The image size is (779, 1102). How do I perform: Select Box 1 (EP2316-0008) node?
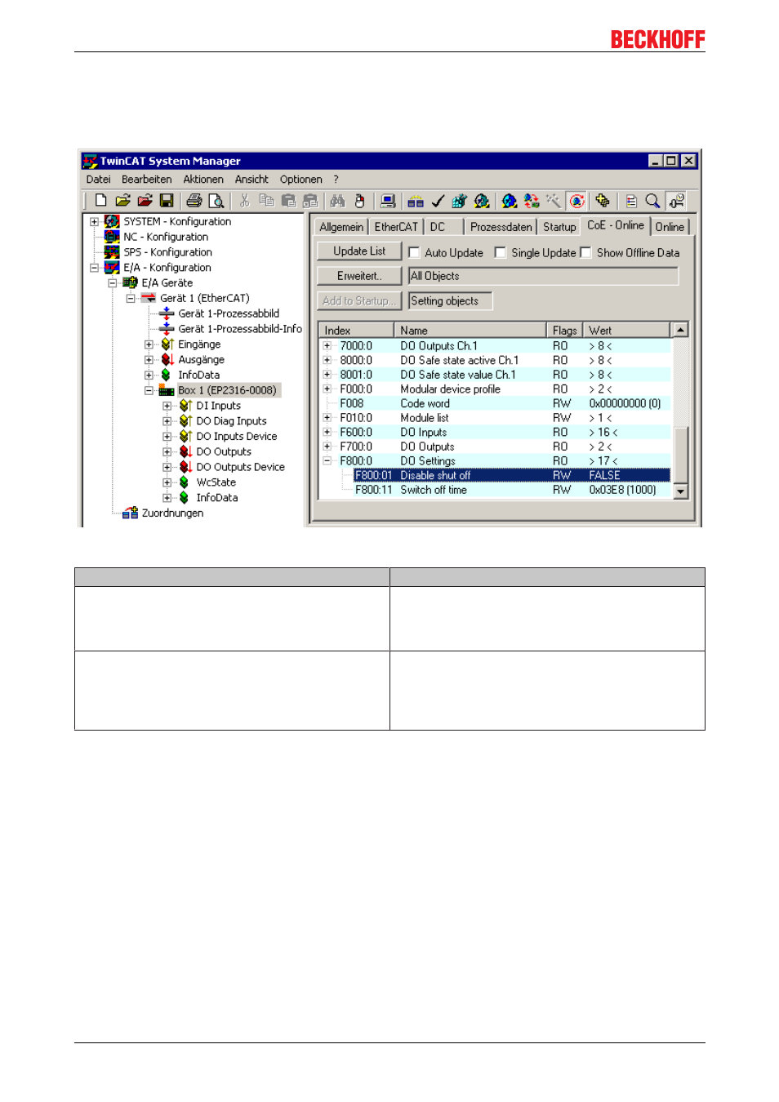(x=228, y=390)
